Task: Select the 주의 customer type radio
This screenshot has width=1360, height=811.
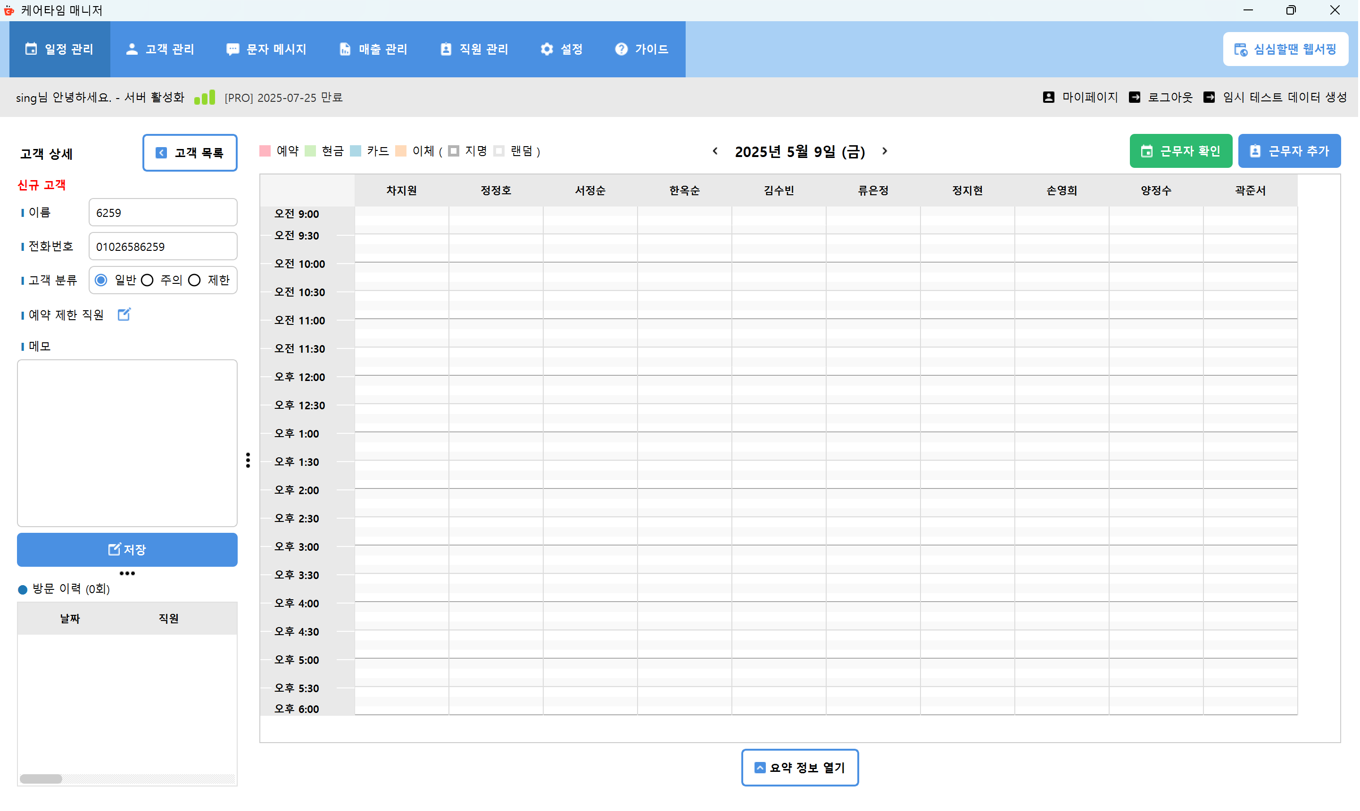Action: tap(148, 281)
